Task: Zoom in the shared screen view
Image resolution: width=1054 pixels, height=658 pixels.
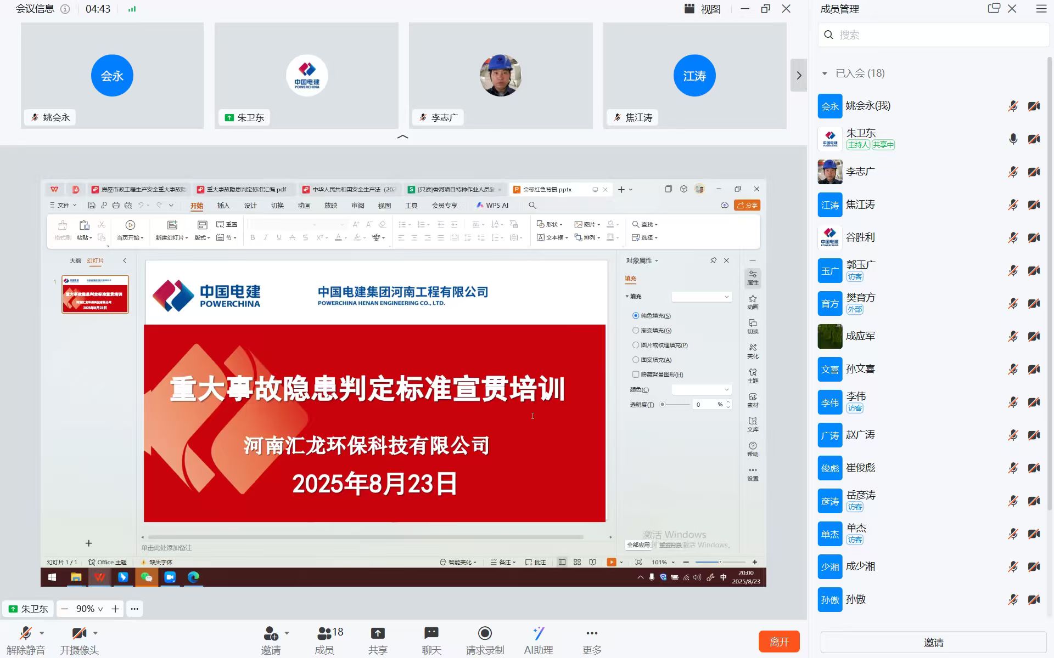Action: (115, 609)
